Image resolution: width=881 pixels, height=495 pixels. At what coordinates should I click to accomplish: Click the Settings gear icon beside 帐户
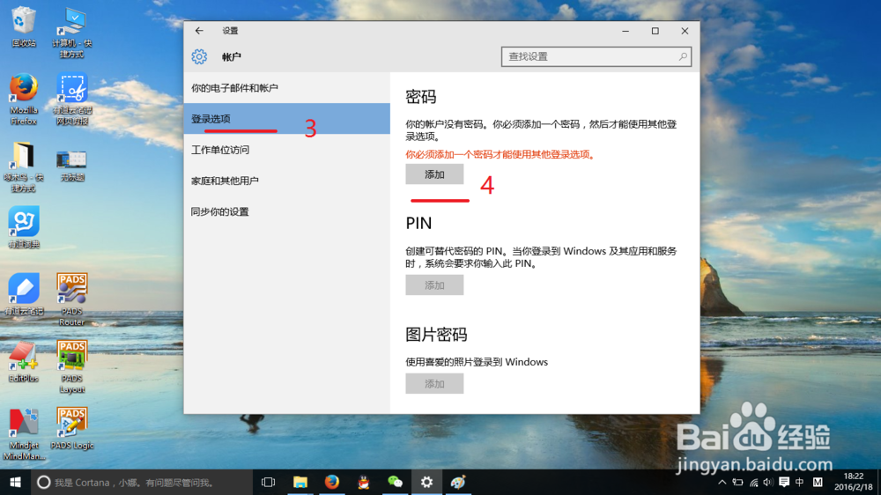tap(199, 56)
